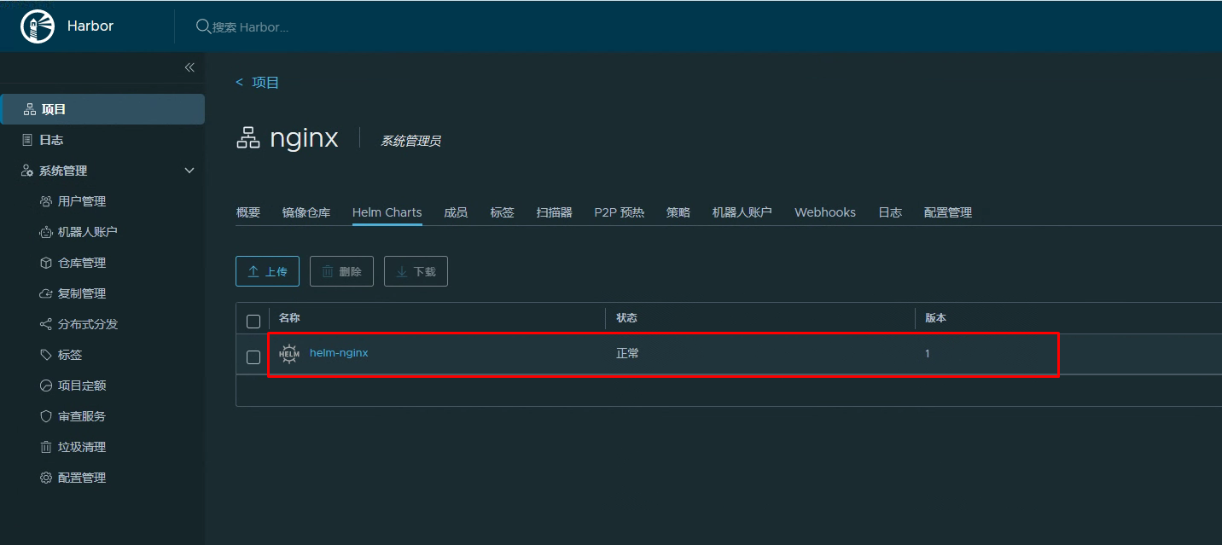Open the 成员 tab
Image resolution: width=1222 pixels, height=545 pixels.
pos(456,212)
